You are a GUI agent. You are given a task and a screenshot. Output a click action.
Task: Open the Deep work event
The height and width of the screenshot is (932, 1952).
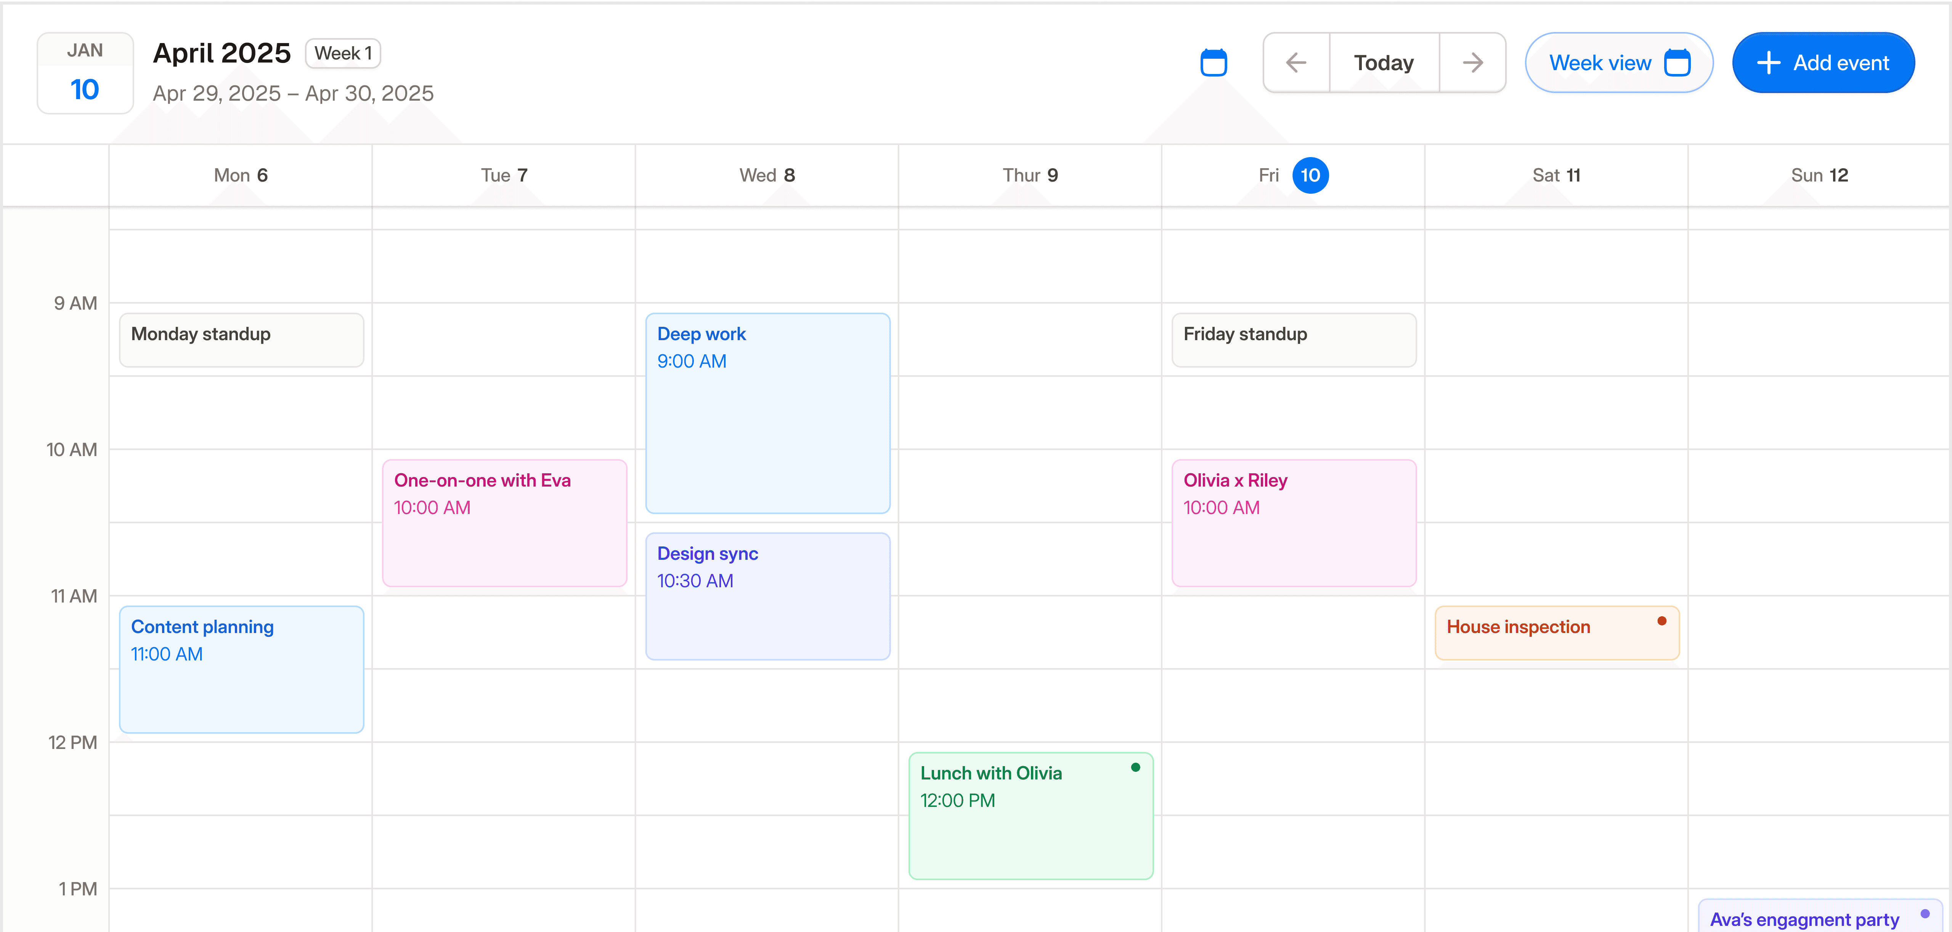[767, 413]
